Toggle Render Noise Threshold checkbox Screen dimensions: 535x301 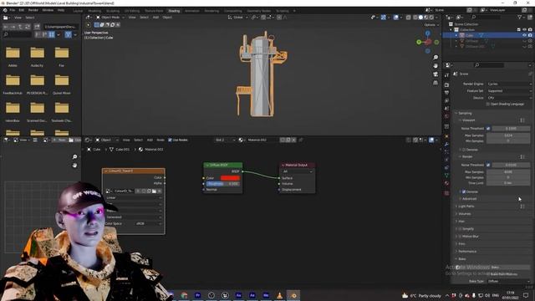488,165
